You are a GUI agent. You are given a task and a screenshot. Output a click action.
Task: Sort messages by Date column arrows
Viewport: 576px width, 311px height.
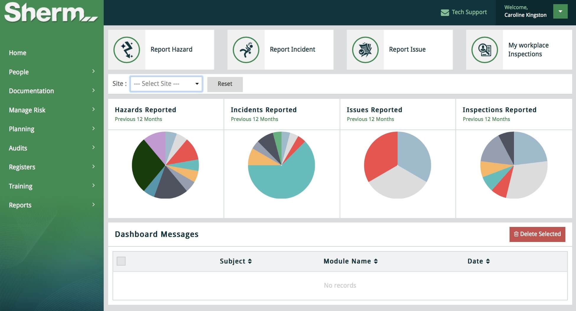coord(488,261)
